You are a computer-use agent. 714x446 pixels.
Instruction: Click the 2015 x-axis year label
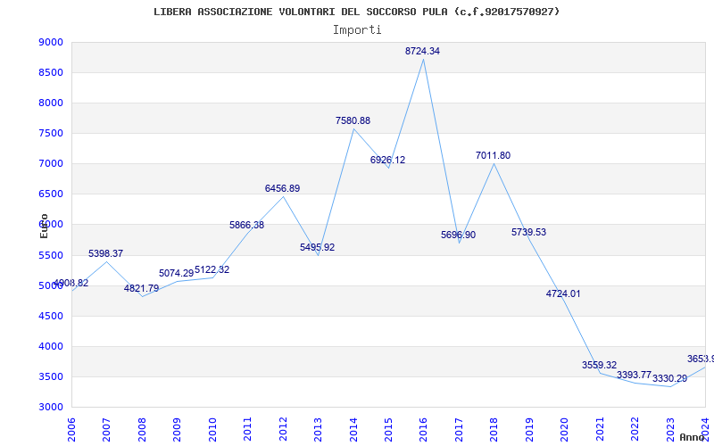pos(388,430)
